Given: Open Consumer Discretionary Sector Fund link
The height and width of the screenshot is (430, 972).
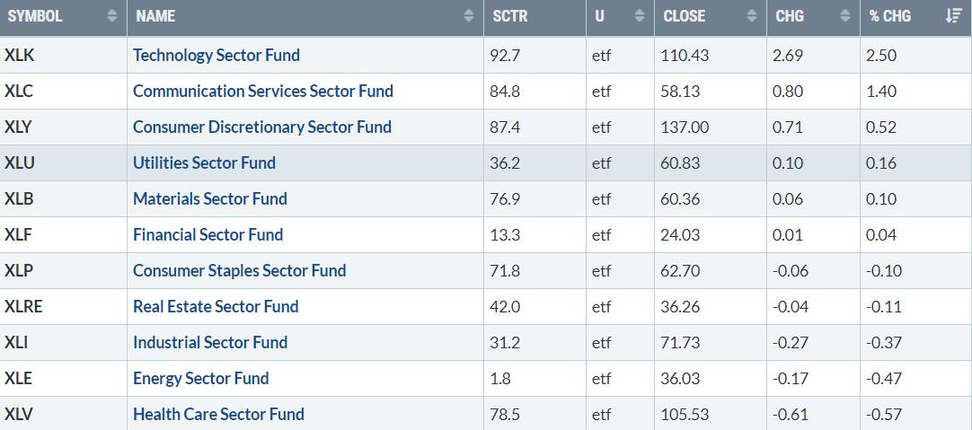Looking at the screenshot, I should (x=262, y=127).
